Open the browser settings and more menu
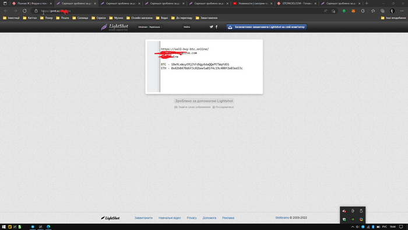This screenshot has height=230, width=408. tap(402, 11)
